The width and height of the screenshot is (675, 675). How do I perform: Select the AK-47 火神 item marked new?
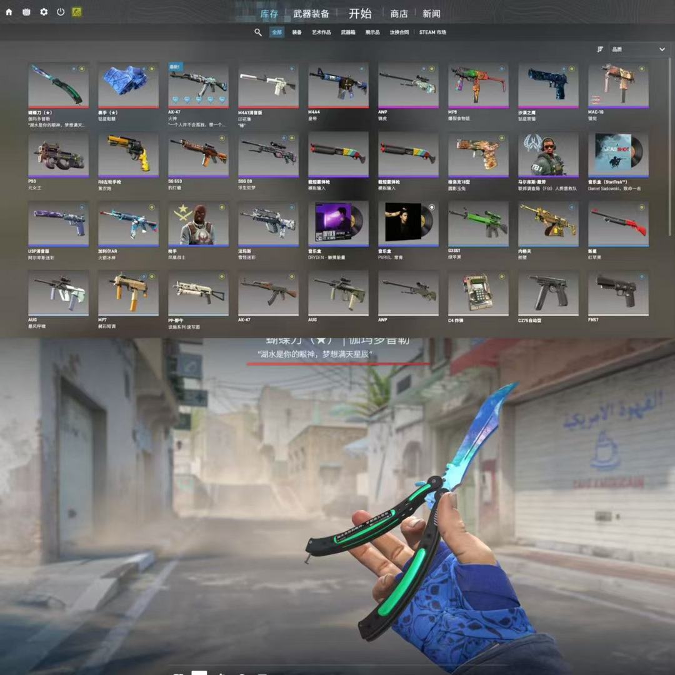click(199, 86)
